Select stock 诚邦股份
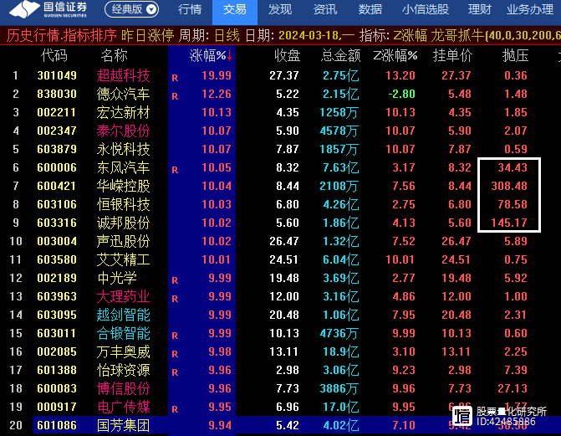This screenshot has height=436, width=561. pos(123,223)
